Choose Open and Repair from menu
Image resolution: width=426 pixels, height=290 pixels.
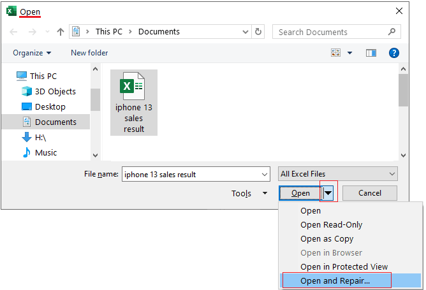335,280
